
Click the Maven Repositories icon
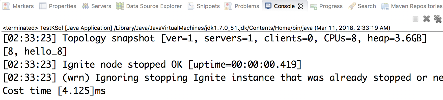click(385, 6)
